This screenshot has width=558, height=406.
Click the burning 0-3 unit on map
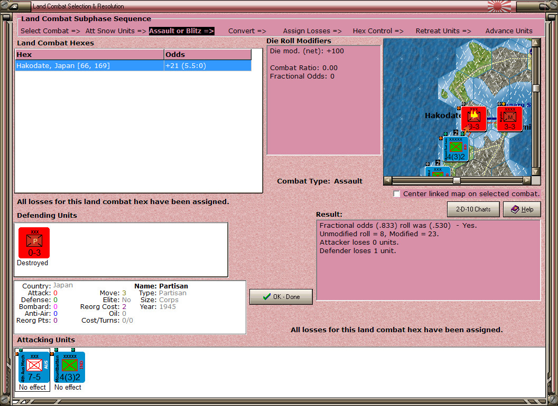(473, 118)
